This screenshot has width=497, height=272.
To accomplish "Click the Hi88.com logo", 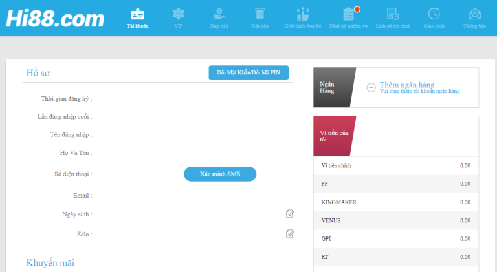I will click(x=55, y=18).
